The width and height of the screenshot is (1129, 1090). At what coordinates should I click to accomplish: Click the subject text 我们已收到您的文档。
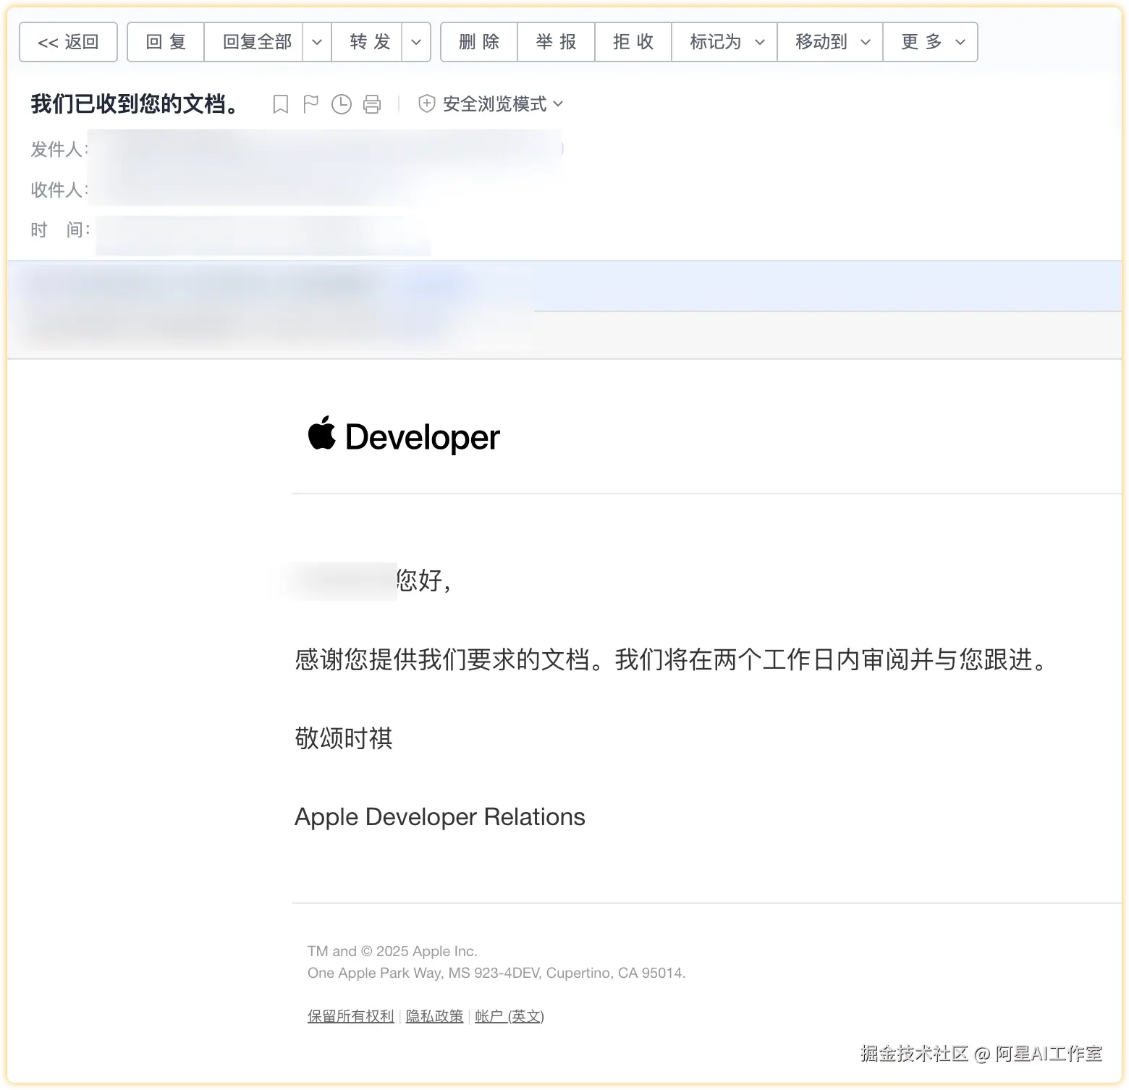point(135,104)
